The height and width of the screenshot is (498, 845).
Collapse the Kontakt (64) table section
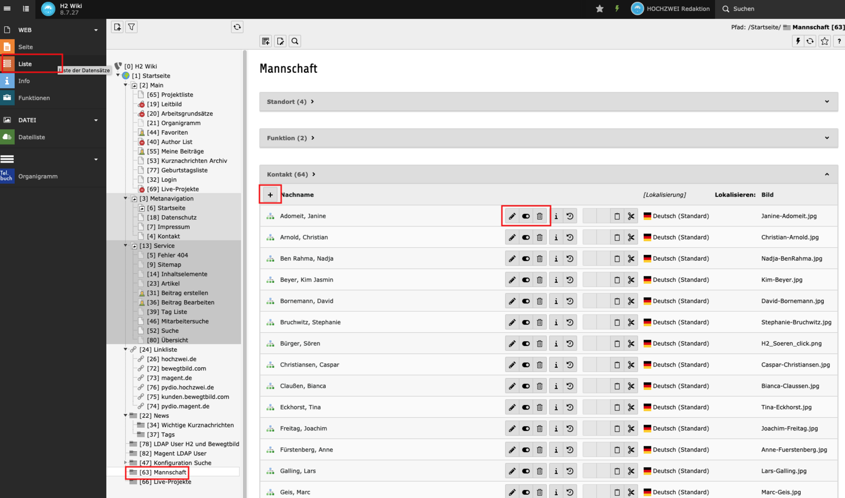827,175
